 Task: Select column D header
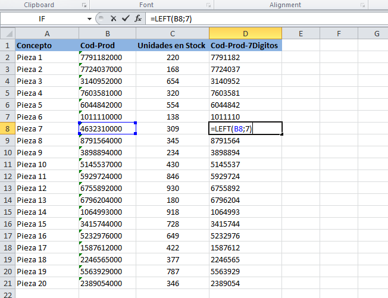point(245,33)
